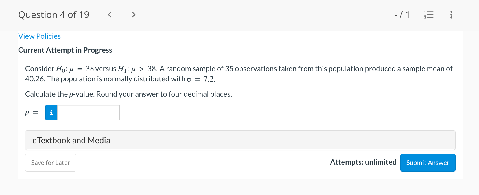Expand the eTextbook and Media section

pyautogui.click(x=240, y=140)
